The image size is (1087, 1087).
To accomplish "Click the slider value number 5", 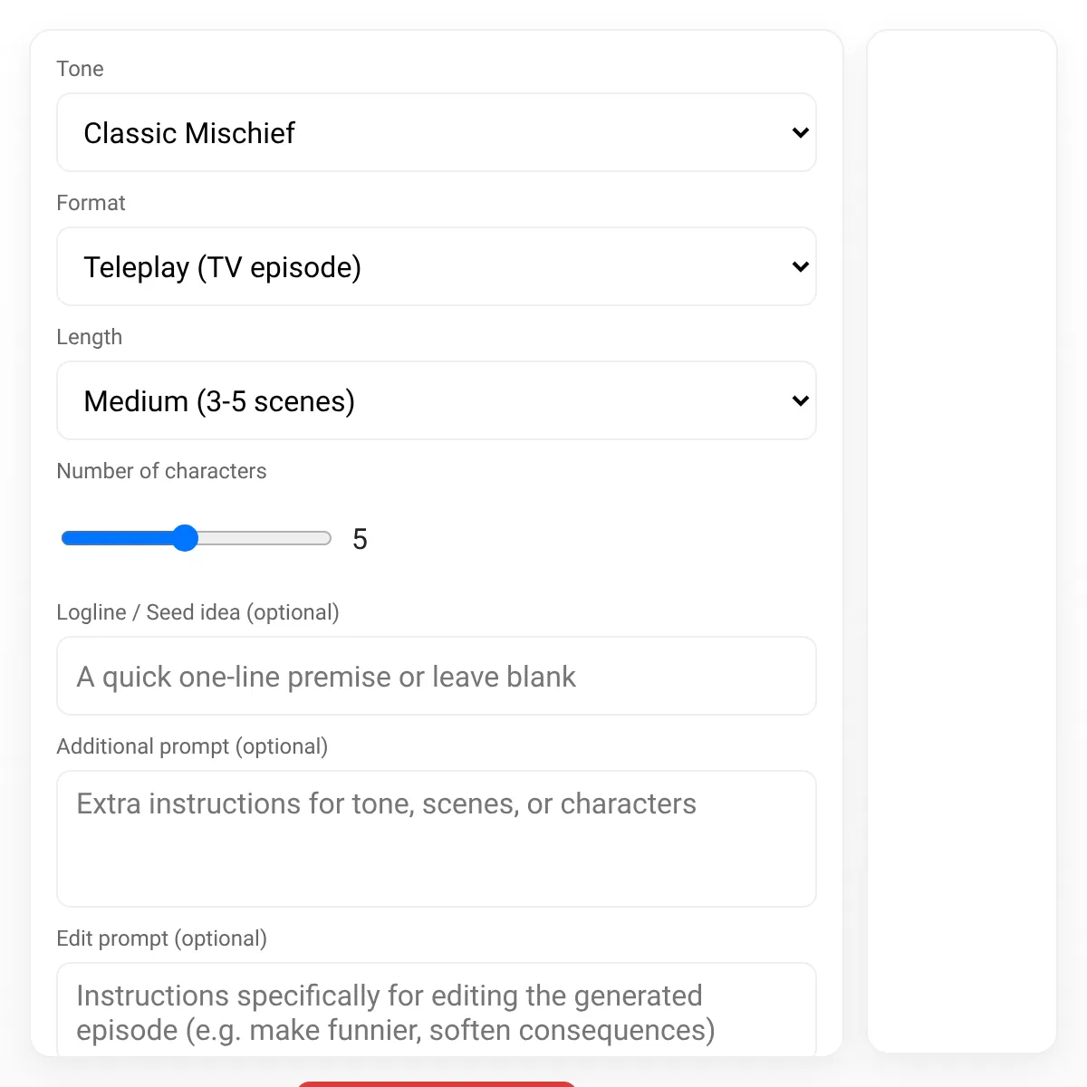I will coord(360,539).
